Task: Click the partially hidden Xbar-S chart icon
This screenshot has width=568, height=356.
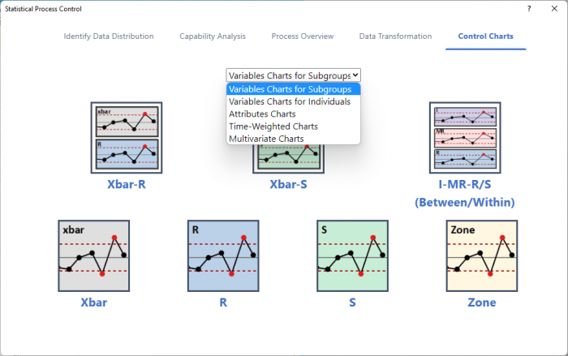Action: coord(288,160)
